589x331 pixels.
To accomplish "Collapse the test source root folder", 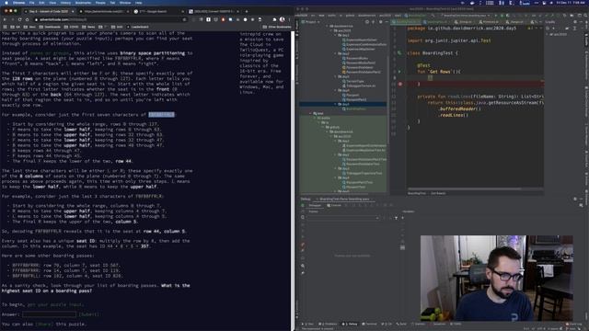I will point(310,113).
